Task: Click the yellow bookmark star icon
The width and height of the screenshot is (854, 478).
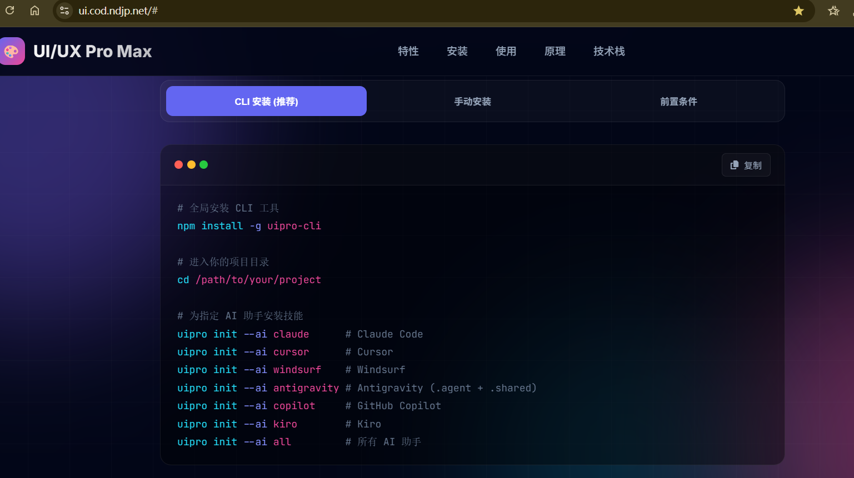Action: point(798,11)
